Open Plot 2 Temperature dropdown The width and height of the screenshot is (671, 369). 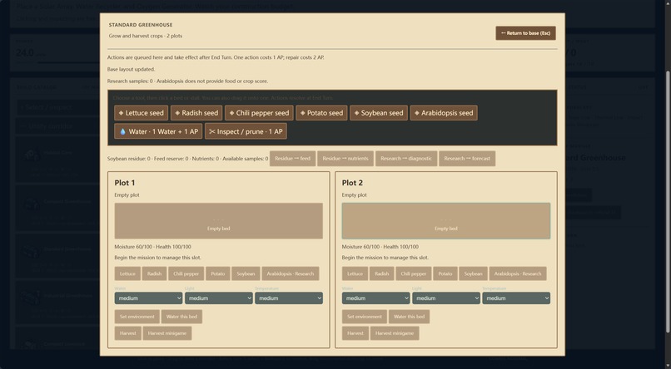(516, 298)
